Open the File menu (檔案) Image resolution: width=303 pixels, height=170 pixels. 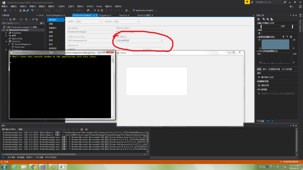coord(5,6)
